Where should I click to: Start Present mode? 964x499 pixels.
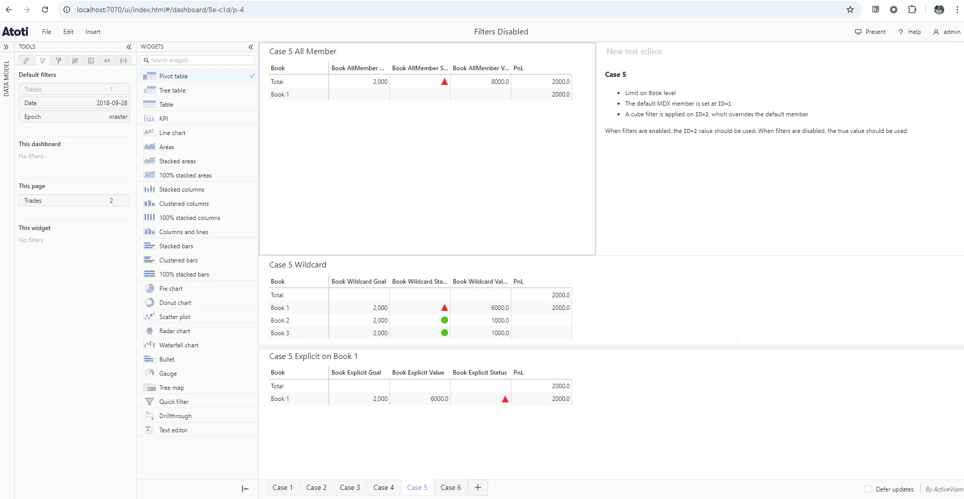coord(870,32)
